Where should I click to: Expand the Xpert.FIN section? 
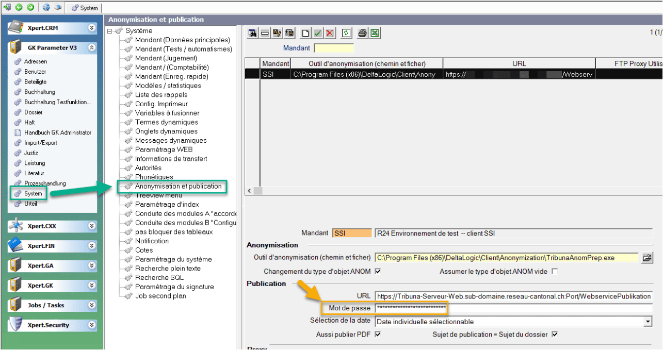tap(92, 246)
